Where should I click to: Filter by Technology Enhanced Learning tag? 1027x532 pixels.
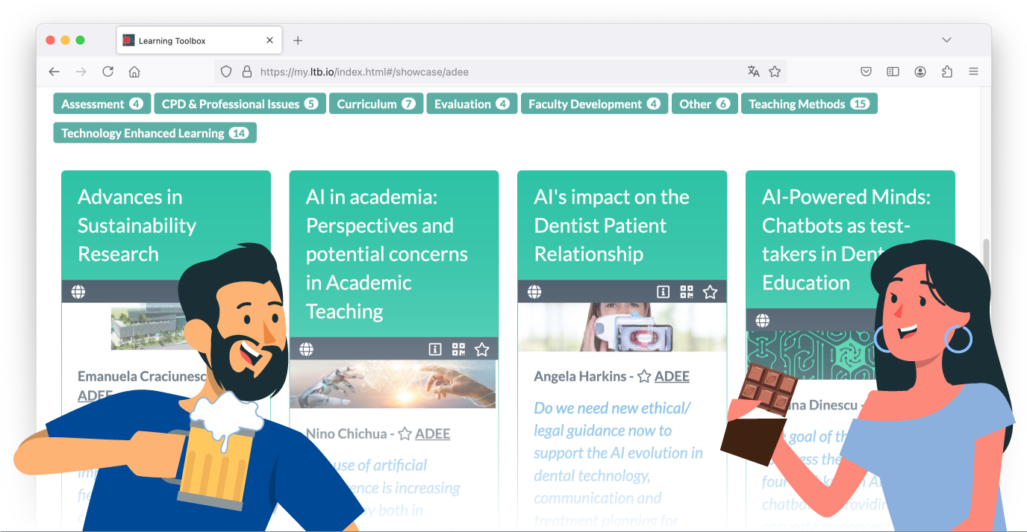[x=155, y=133]
